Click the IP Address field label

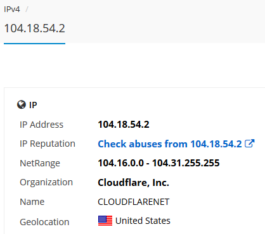click(41, 125)
